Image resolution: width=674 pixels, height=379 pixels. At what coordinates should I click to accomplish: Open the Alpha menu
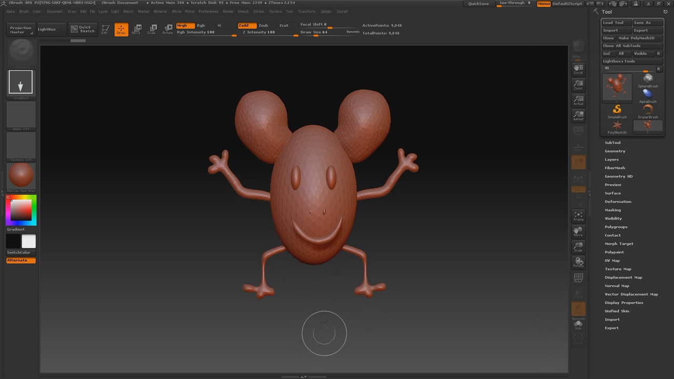pyautogui.click(x=11, y=11)
